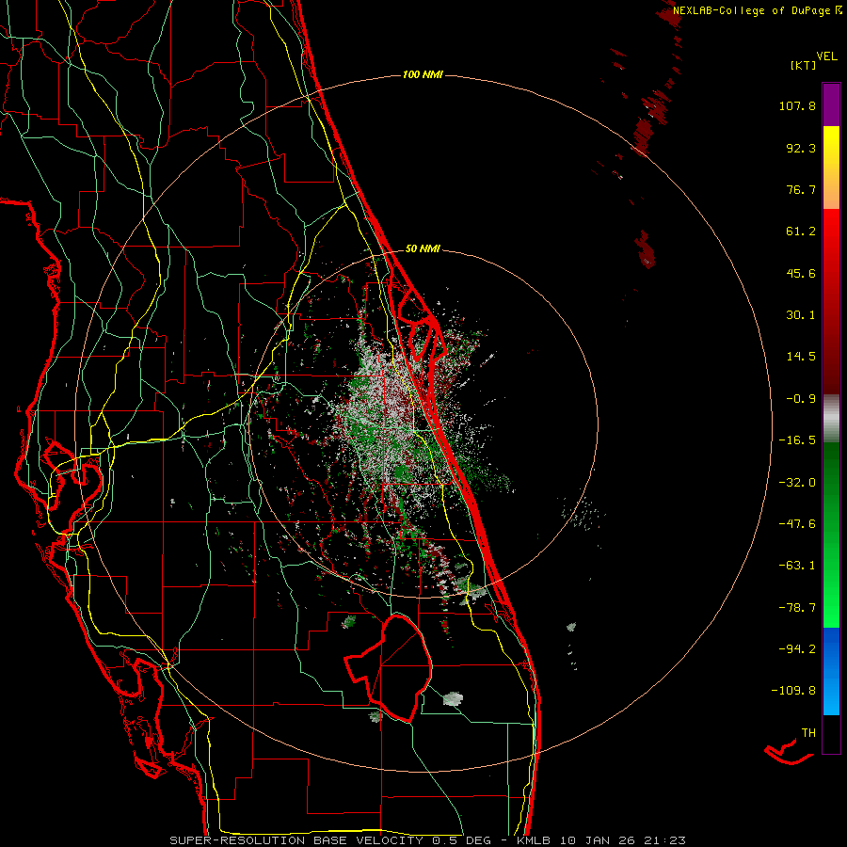Pick the red segment of the velocity scale
The height and width of the screenshot is (847, 847).
click(831, 301)
